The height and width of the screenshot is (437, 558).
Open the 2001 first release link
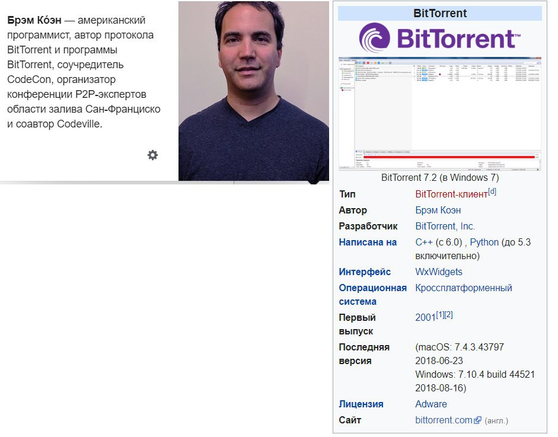(x=425, y=317)
